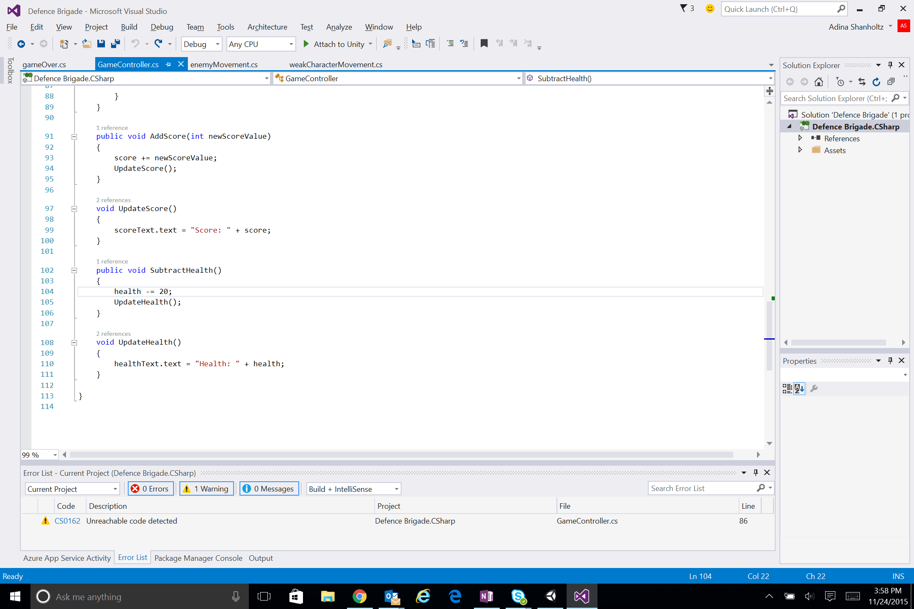Collapse the UpdateScore method outline

(x=74, y=208)
